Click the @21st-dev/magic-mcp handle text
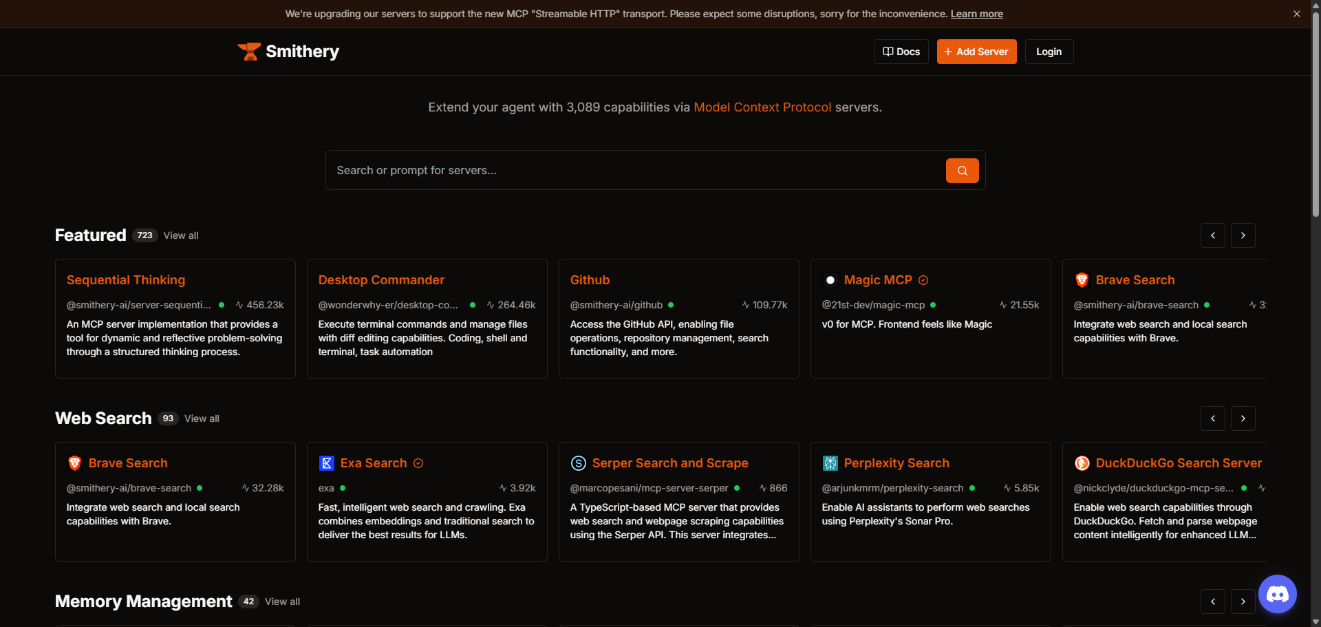 click(874, 305)
